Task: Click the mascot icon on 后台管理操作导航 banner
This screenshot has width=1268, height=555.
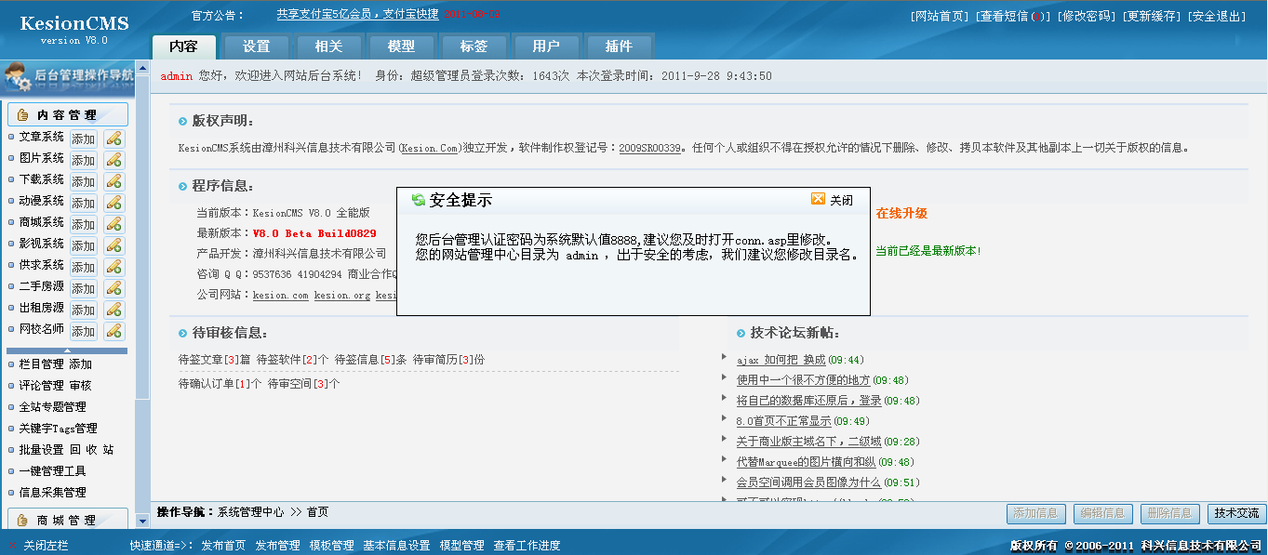Action: click(x=20, y=78)
